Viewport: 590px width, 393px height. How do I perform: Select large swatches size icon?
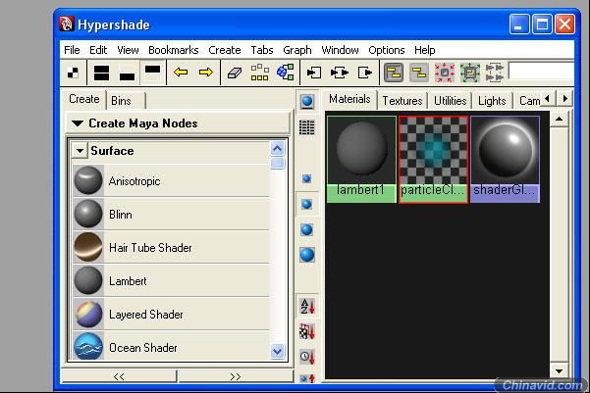(x=306, y=229)
